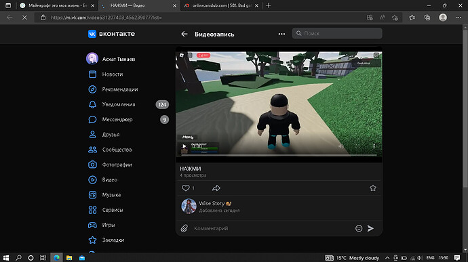Stop page loading button

point(24,18)
